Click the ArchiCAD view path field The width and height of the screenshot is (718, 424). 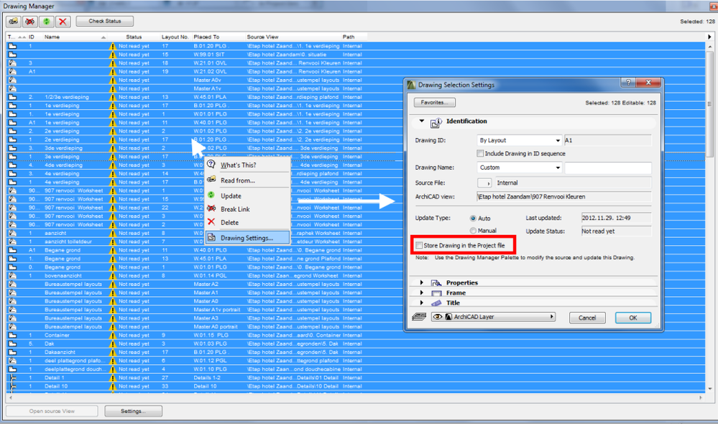pyautogui.click(x=563, y=197)
